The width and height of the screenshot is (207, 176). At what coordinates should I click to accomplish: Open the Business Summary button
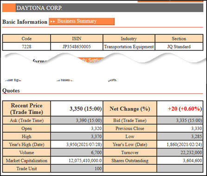pyautogui.click(x=82, y=21)
